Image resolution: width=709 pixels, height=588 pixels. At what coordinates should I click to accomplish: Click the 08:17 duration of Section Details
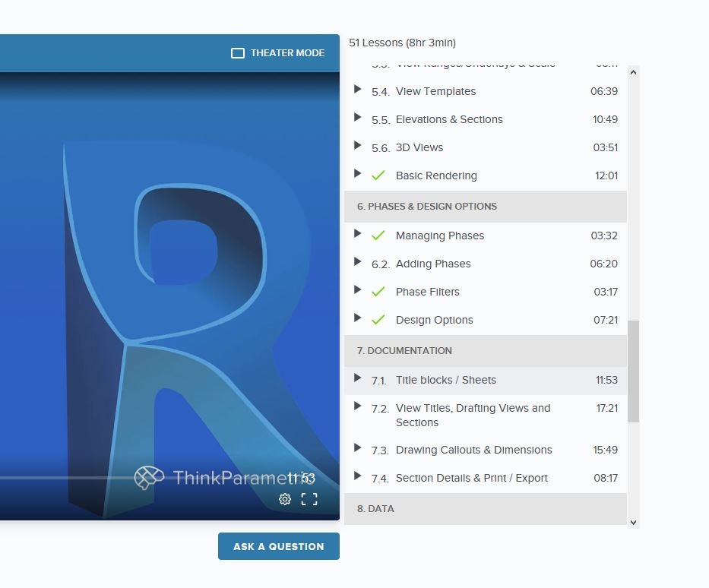[606, 478]
